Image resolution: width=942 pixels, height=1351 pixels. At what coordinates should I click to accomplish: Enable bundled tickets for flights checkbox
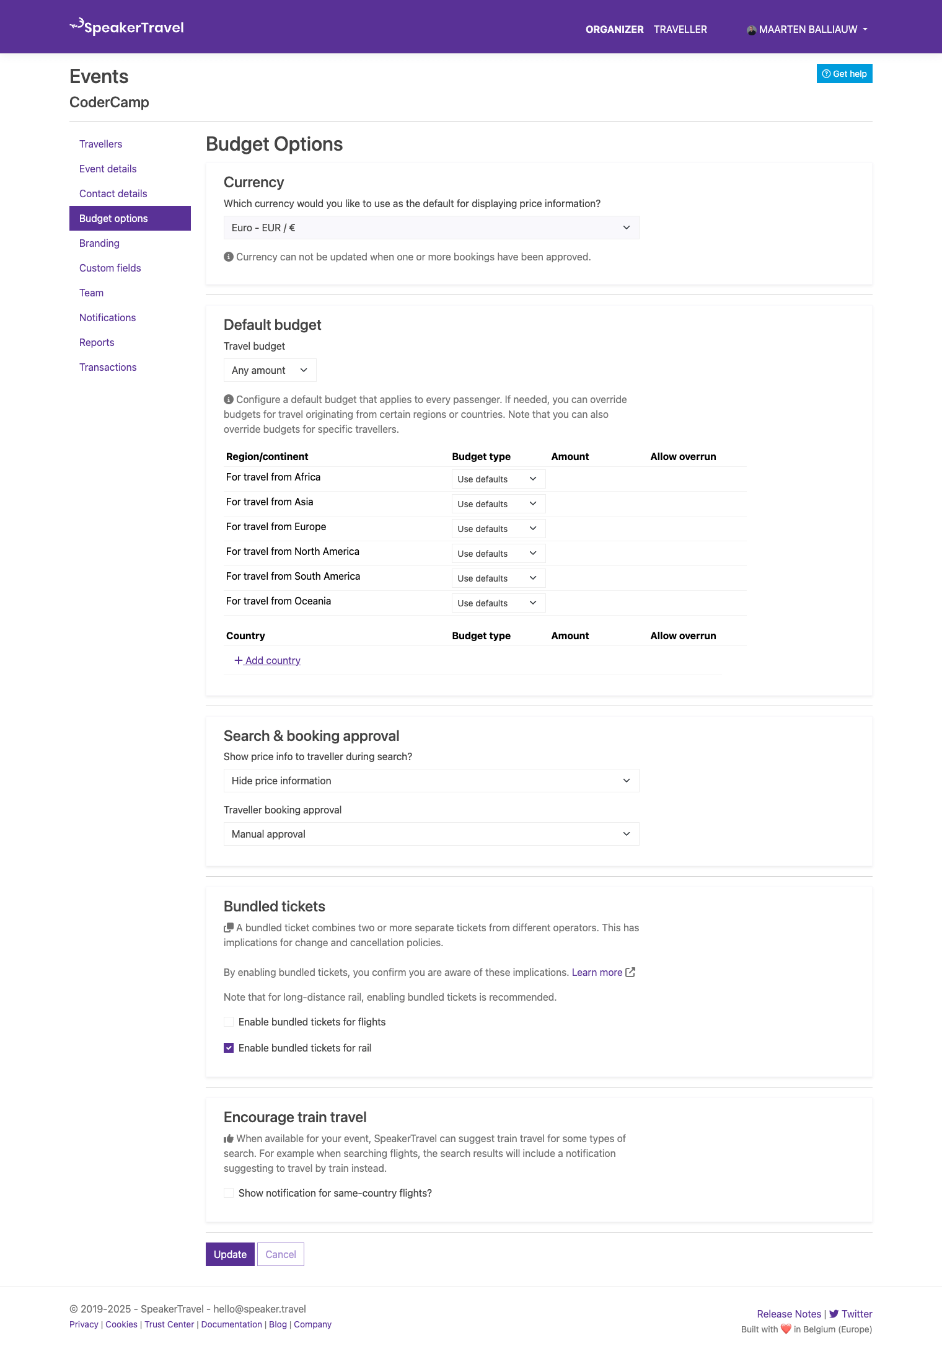[229, 1022]
